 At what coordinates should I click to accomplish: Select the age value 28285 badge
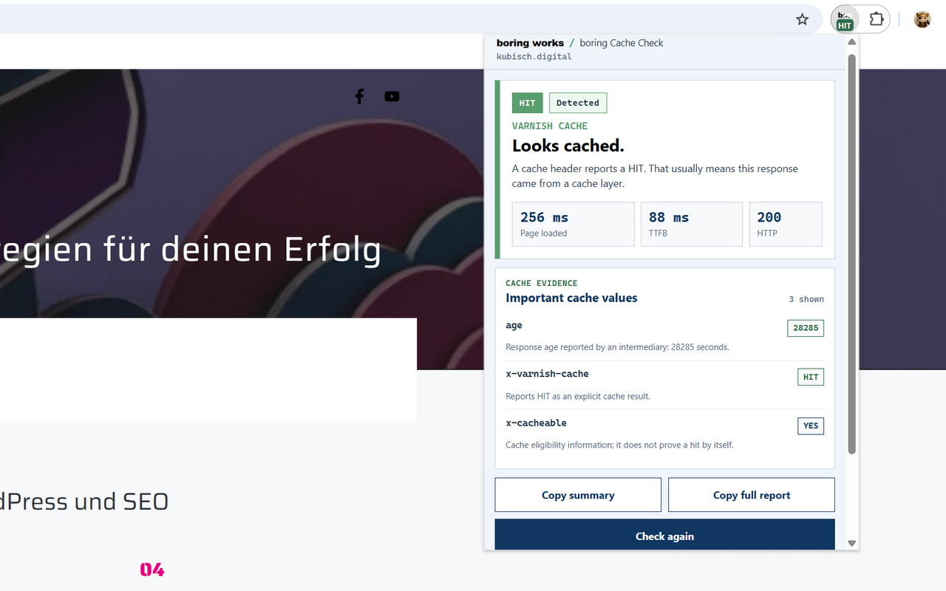pos(806,328)
